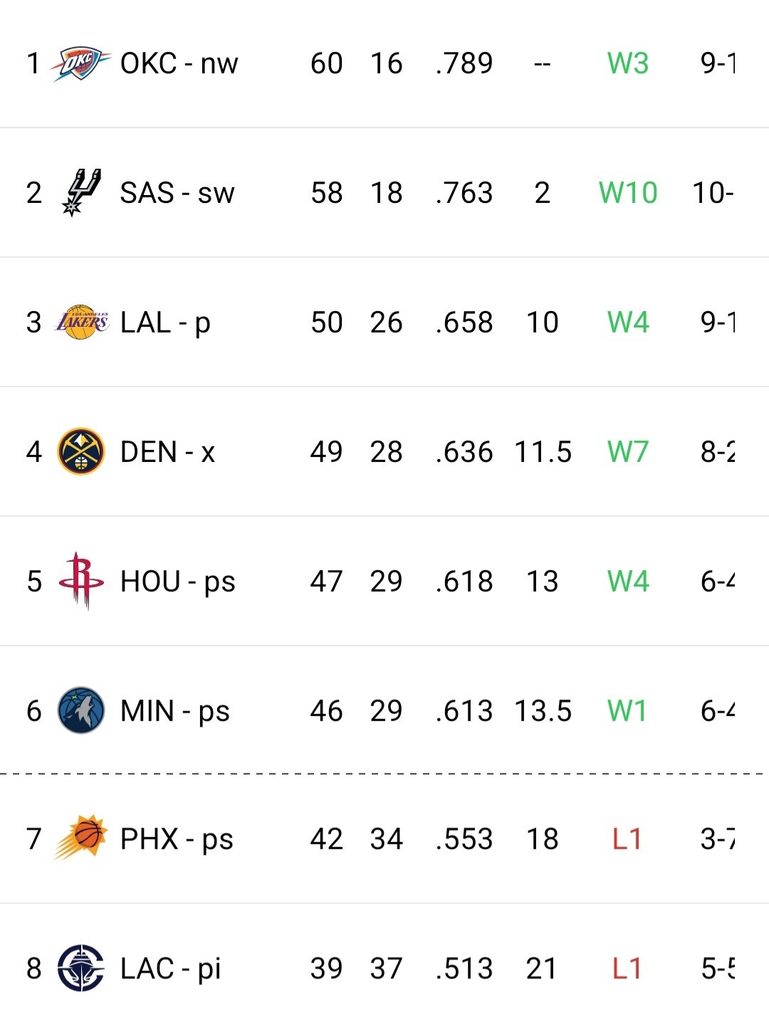This screenshot has width=769, height=1023.
Task: Tap the Houston Rockets logo
Action: [80, 580]
